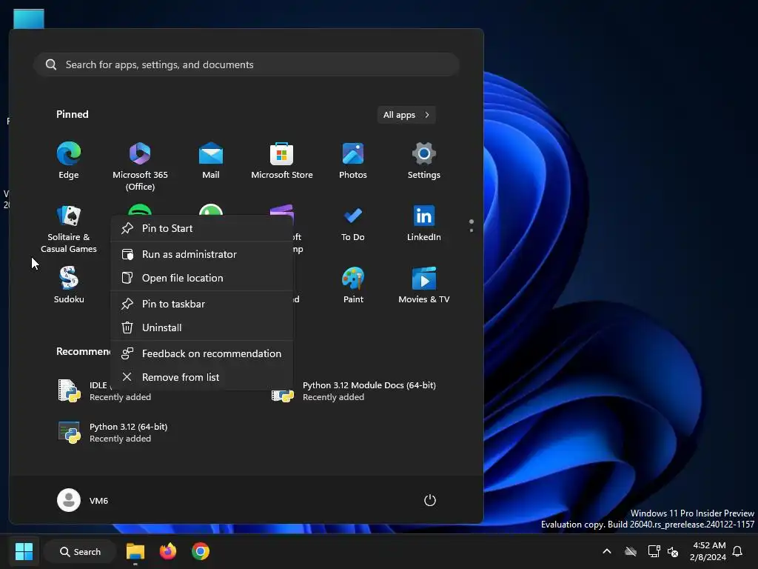
Task: Launch the Sudoku app
Action: pos(69,285)
